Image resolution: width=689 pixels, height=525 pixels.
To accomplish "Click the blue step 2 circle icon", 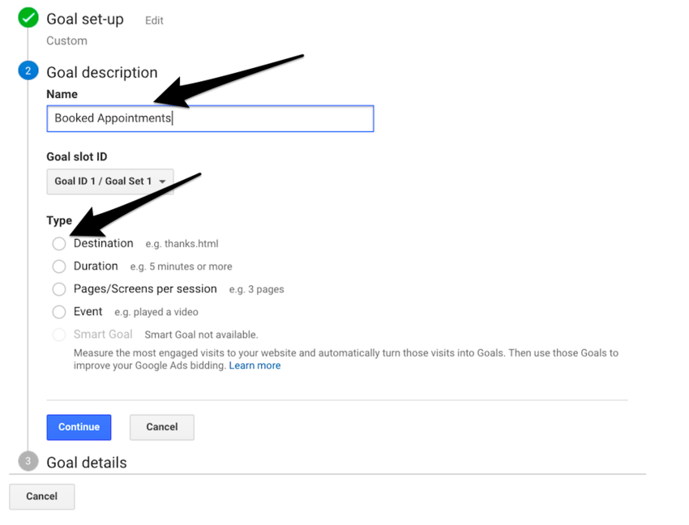I will 28,71.
